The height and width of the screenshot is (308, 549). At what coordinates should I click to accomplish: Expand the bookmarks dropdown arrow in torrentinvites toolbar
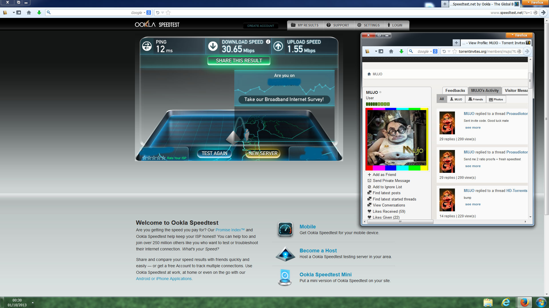[376, 51]
